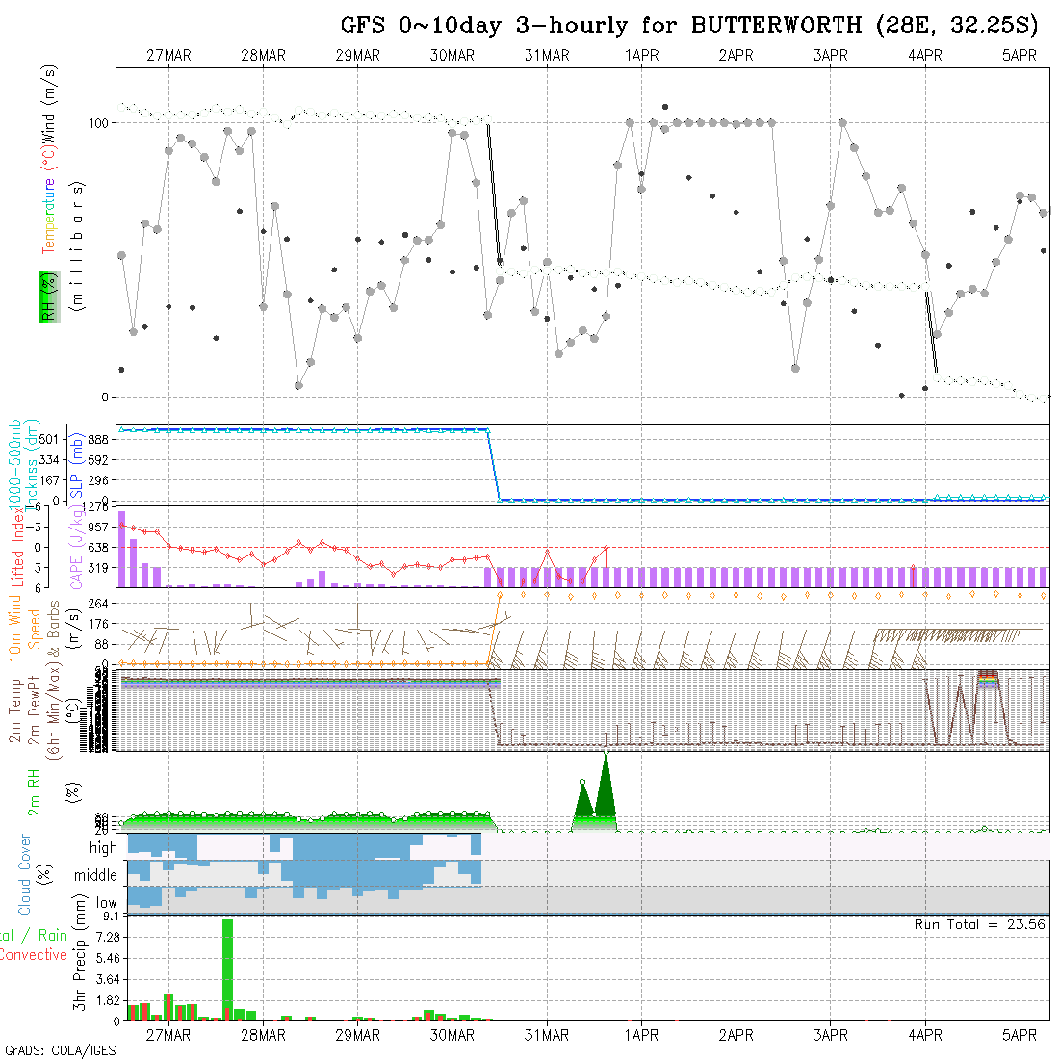Click the '2m RH' green axis label
This screenshot has height=1059, width=1059.
(x=35, y=791)
